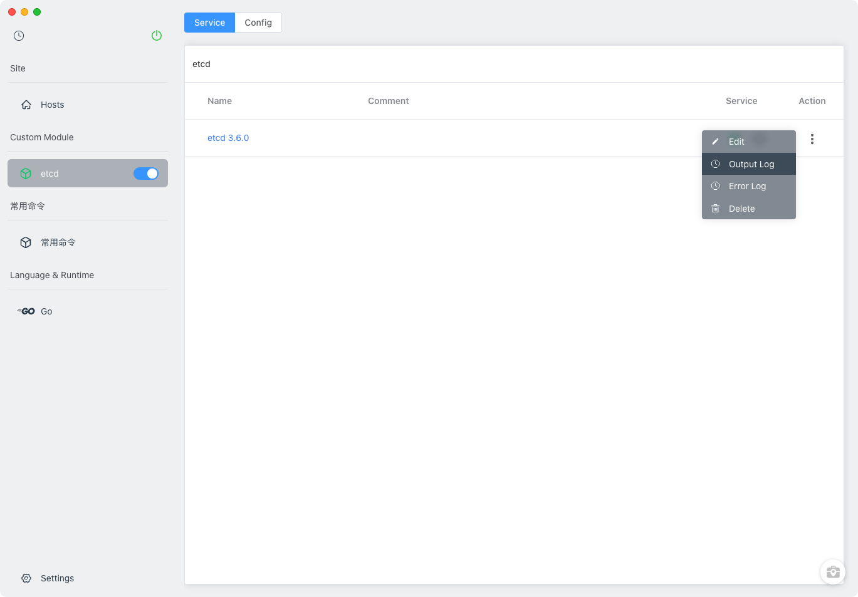Open the three-dot Action menu
Screen dimensions: 858x597
click(812, 139)
